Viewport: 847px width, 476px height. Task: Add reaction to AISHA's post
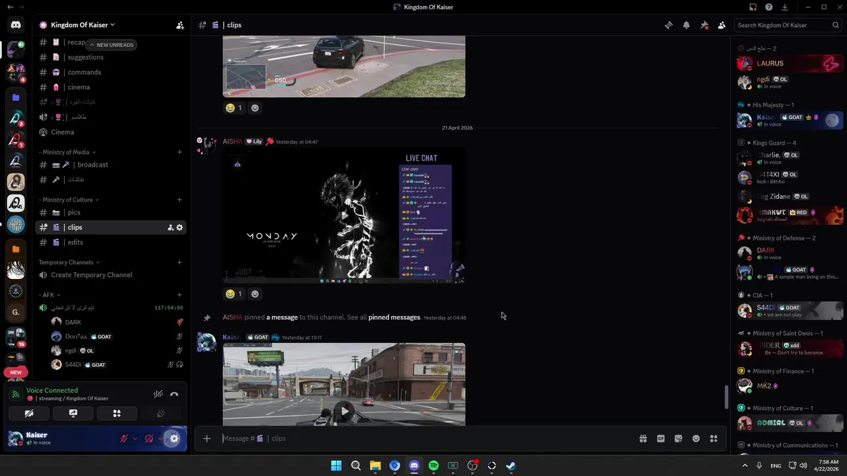[255, 294]
